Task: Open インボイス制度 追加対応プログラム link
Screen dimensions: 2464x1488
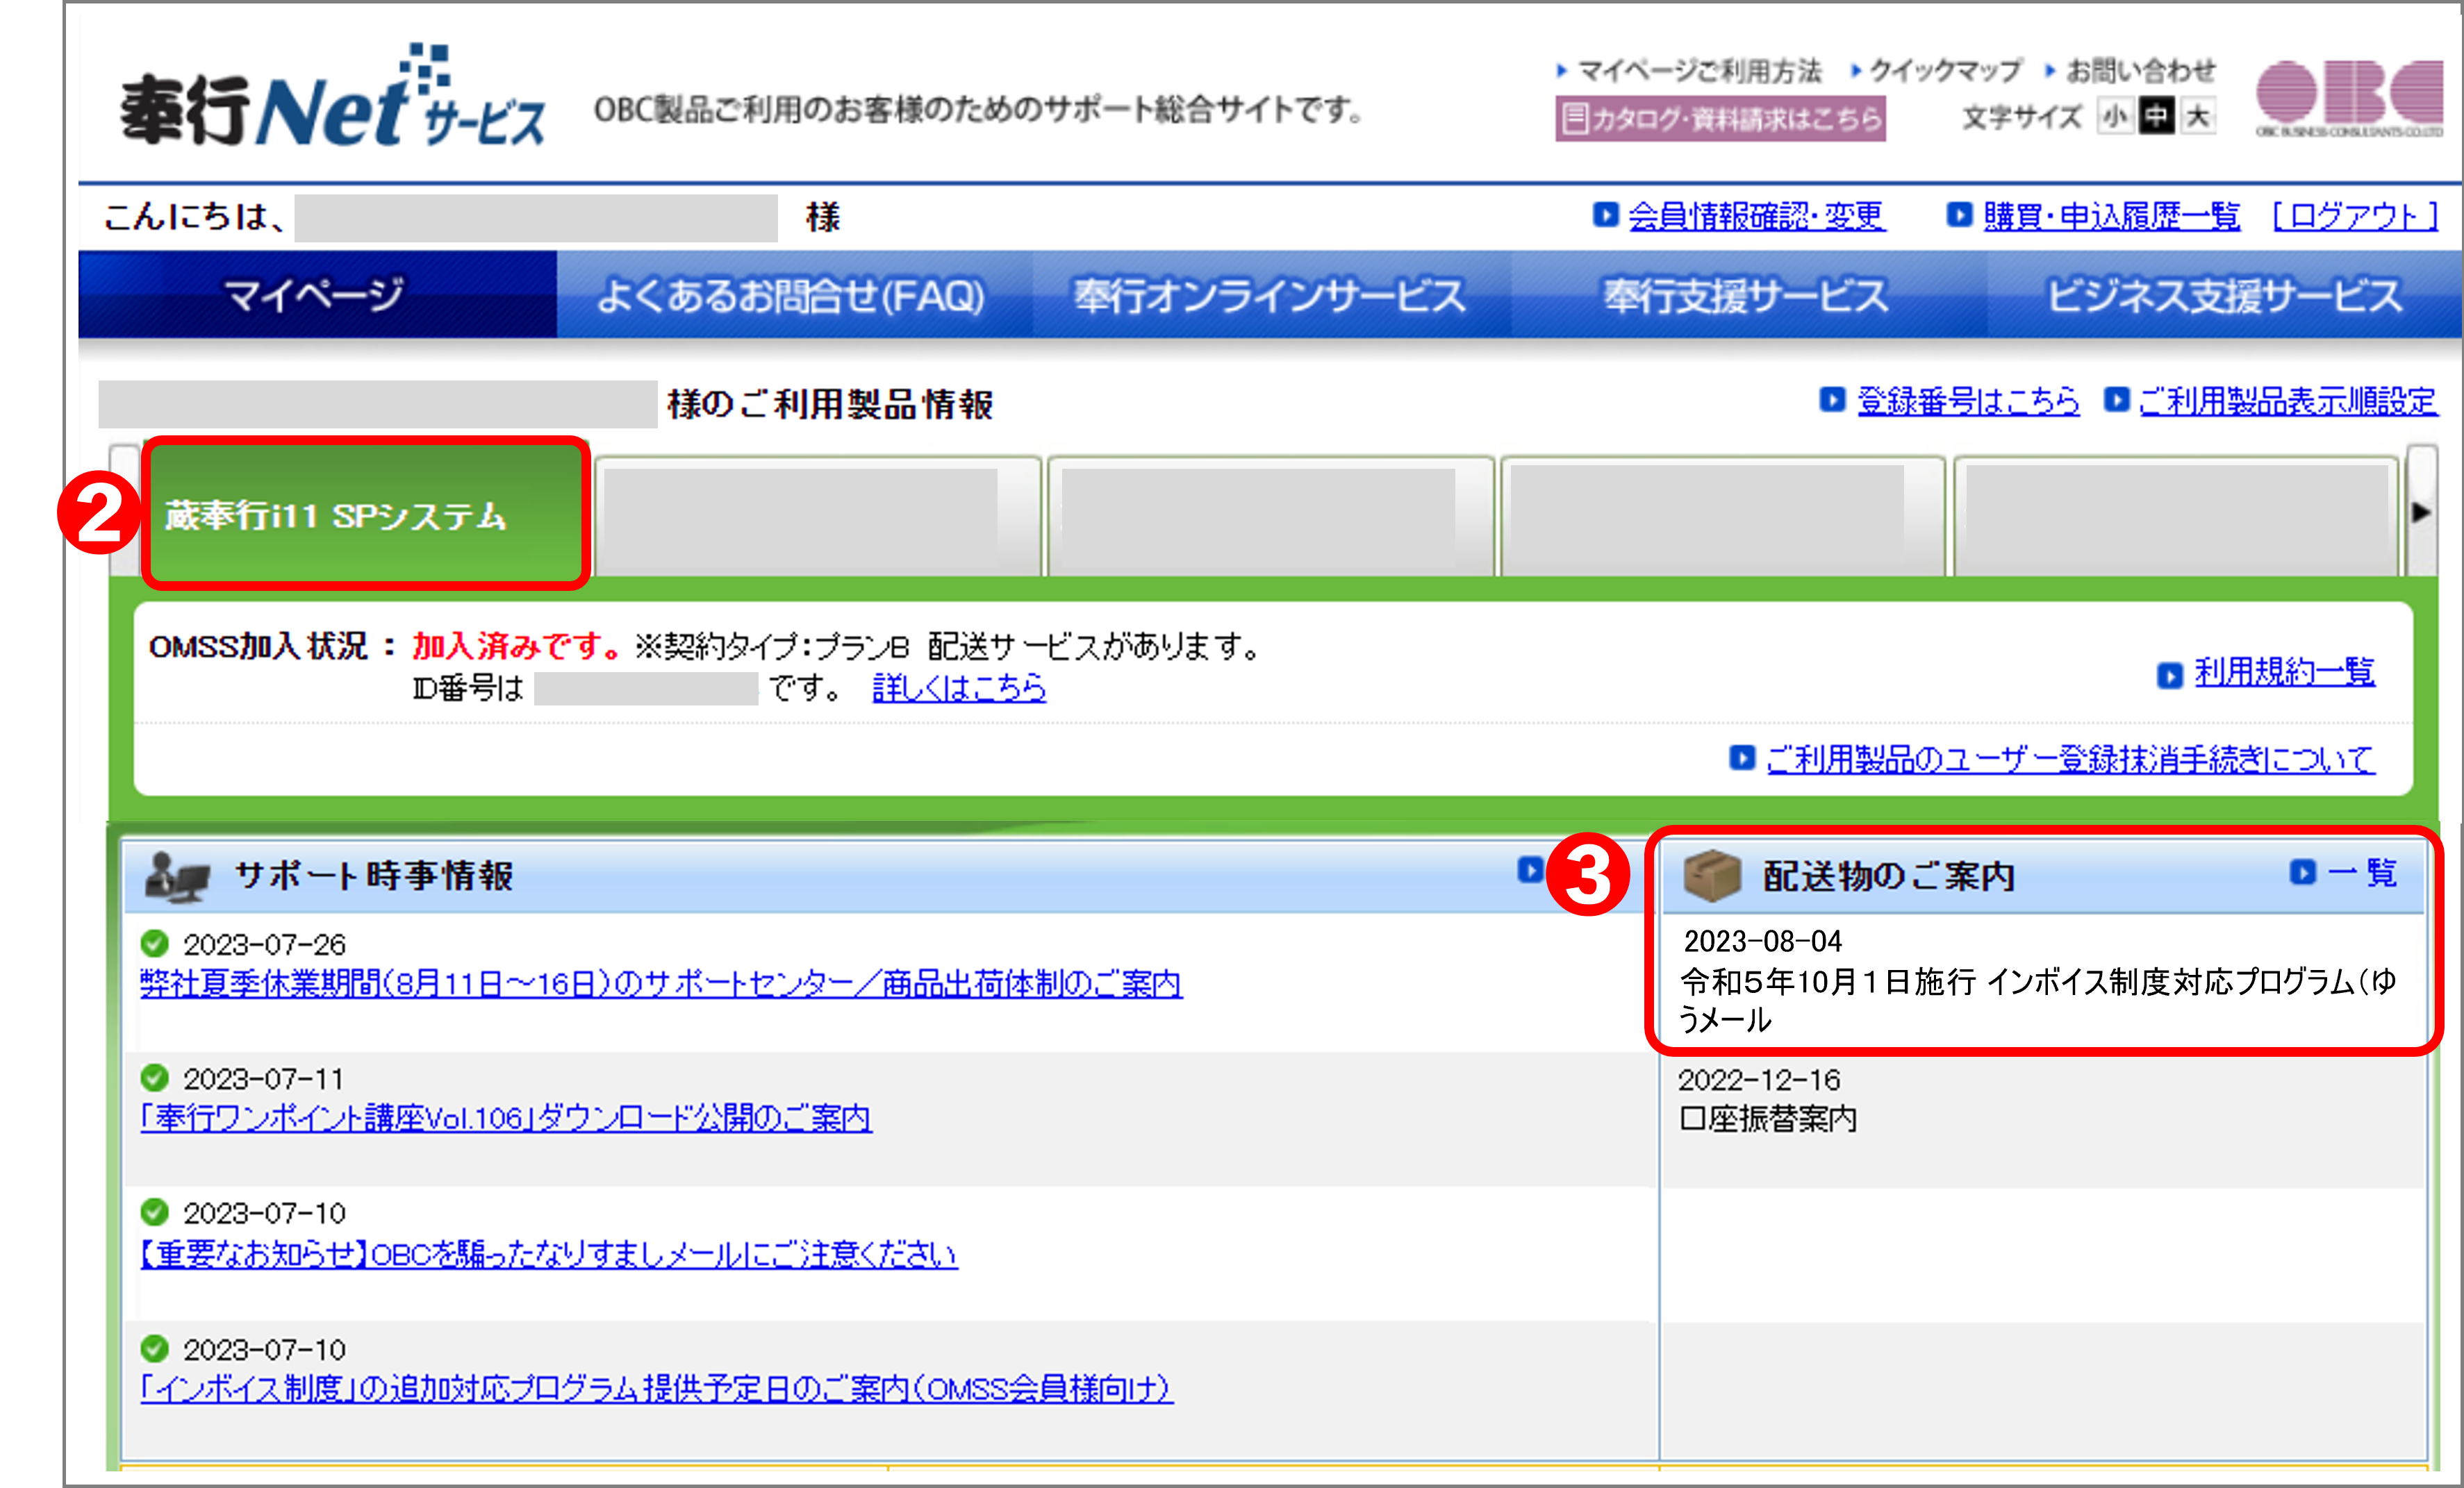Action: (656, 1389)
